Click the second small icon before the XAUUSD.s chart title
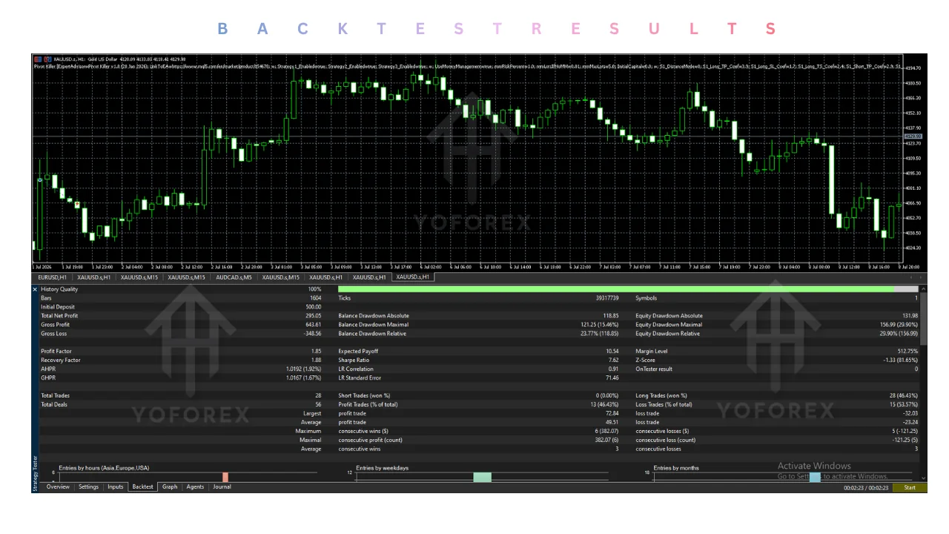The image size is (949, 534). point(47,59)
